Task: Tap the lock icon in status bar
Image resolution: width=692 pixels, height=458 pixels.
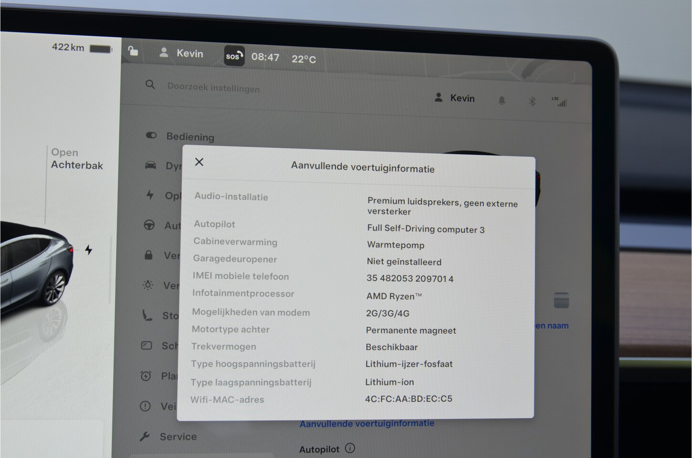Action: pos(133,51)
